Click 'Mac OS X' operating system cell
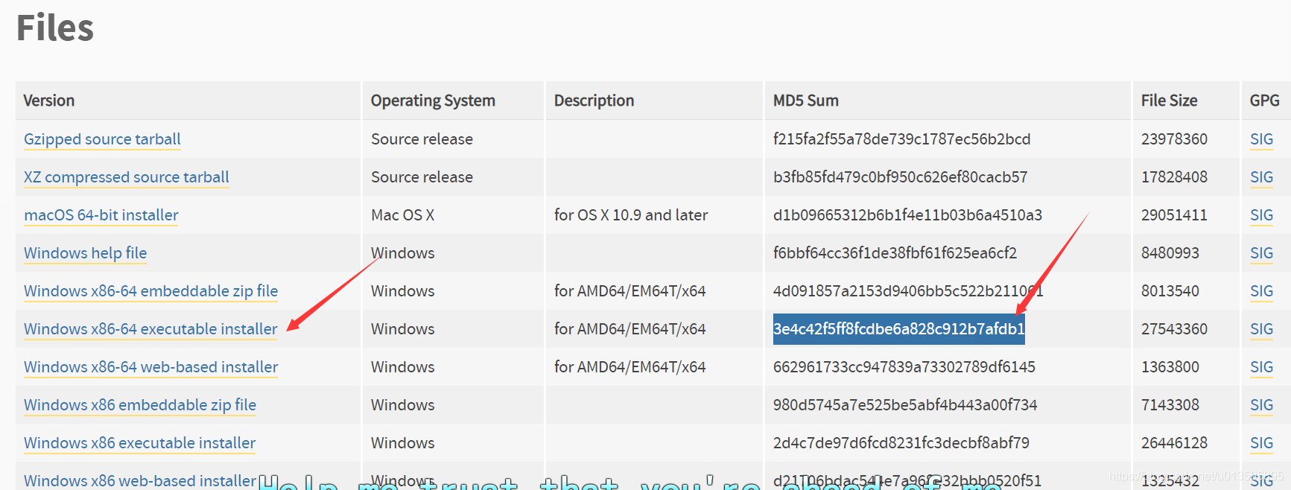This screenshot has height=490, width=1291. (x=403, y=215)
